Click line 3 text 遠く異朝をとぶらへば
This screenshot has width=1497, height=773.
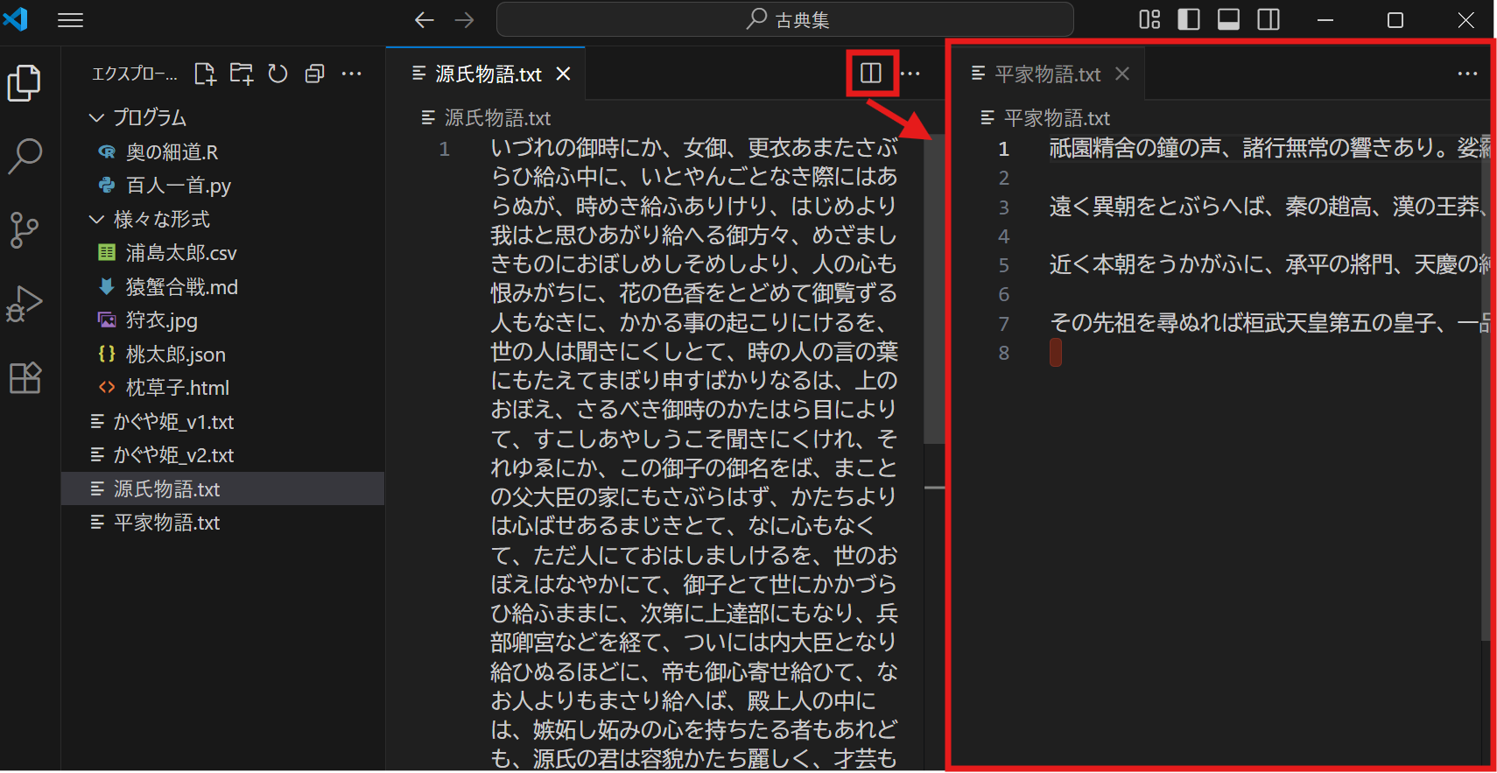click(1157, 207)
